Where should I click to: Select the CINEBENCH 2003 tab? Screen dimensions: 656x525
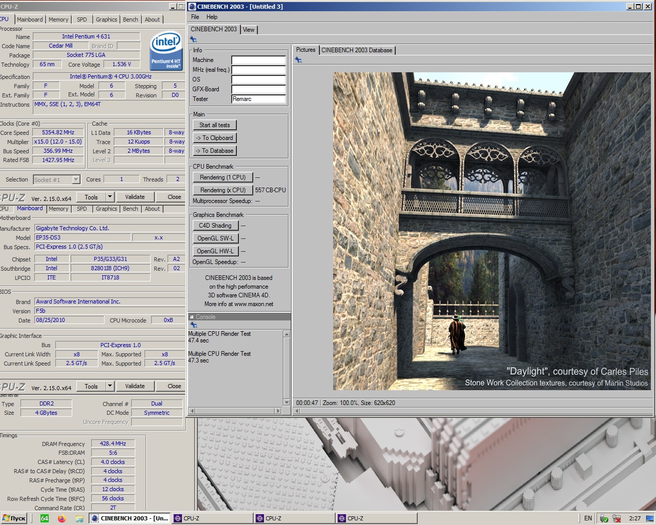coord(214,29)
